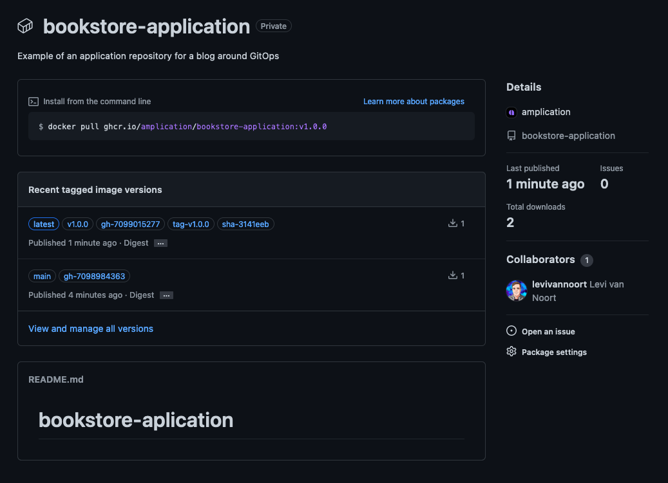Viewport: 668px width, 483px height.
Task: Click the repository icon beside bookstore-application
Action: [x=511, y=136]
